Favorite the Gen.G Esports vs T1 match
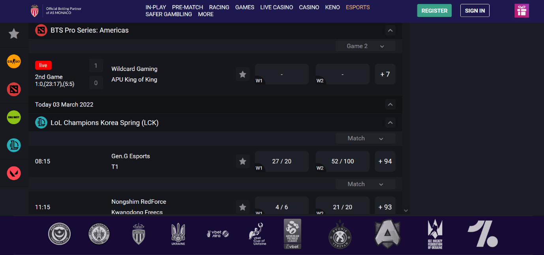The width and height of the screenshot is (544, 255). [x=243, y=161]
